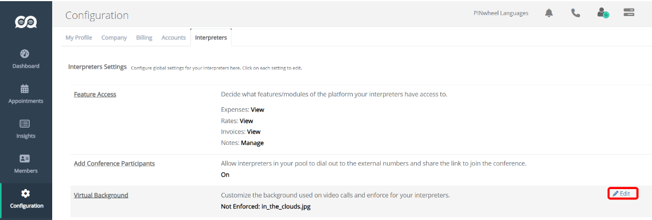This screenshot has width=652, height=220.
Task: Click the PINwheel Languages company name
Action: 501,13
